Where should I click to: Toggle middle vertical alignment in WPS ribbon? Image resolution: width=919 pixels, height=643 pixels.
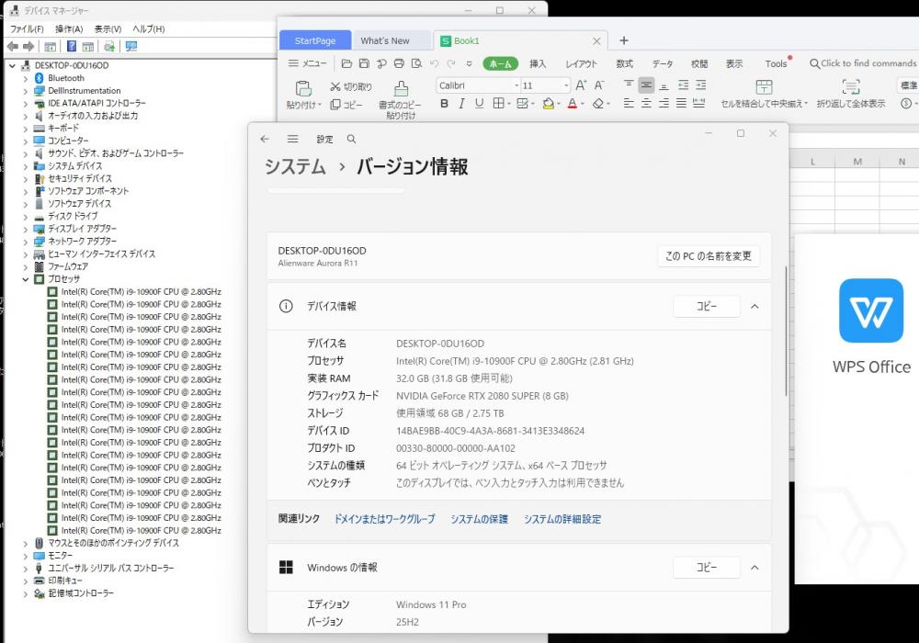[646, 85]
